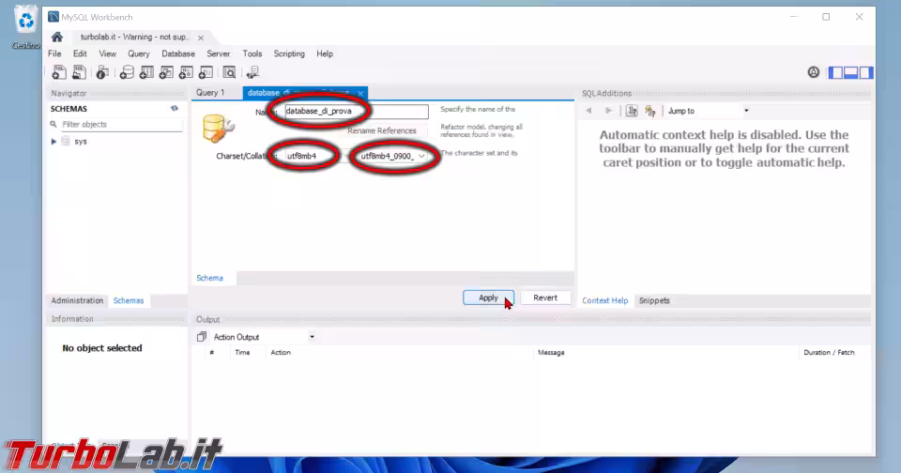Image resolution: width=901 pixels, height=473 pixels.
Task: Click the Apply button
Action: click(488, 298)
